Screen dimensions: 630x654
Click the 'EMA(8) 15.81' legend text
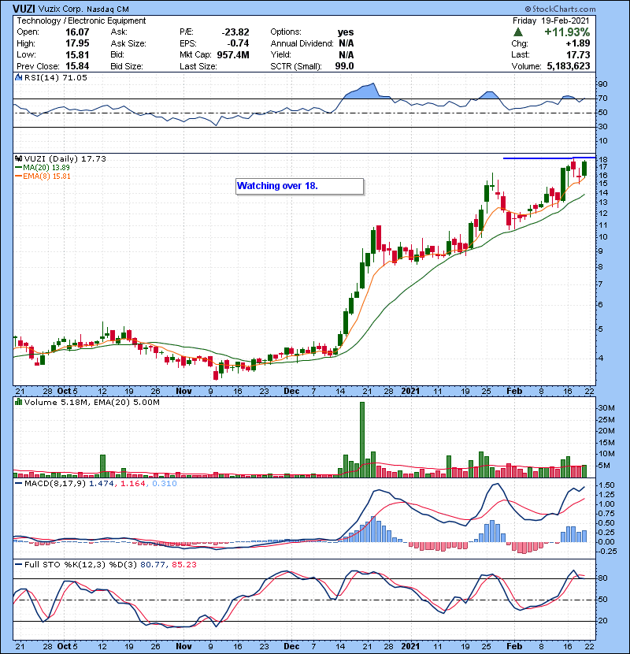point(46,177)
